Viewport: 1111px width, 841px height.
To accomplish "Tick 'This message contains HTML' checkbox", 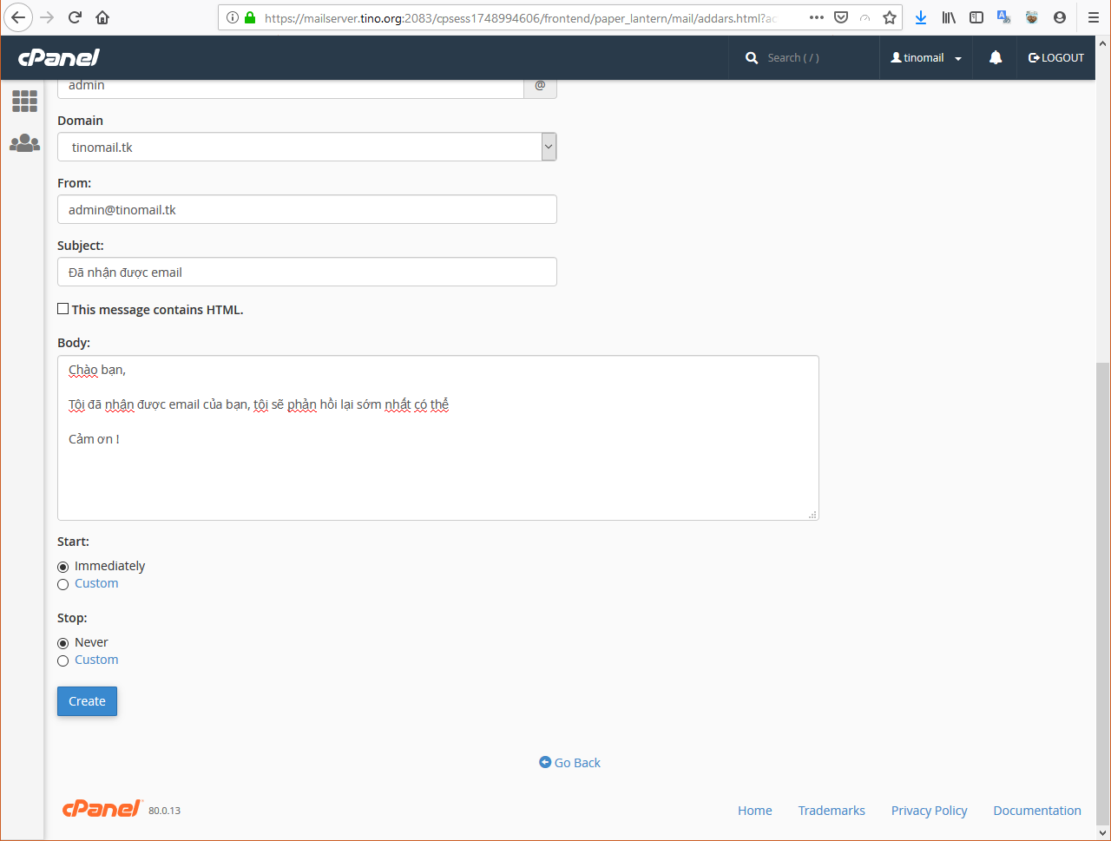I will (x=63, y=309).
